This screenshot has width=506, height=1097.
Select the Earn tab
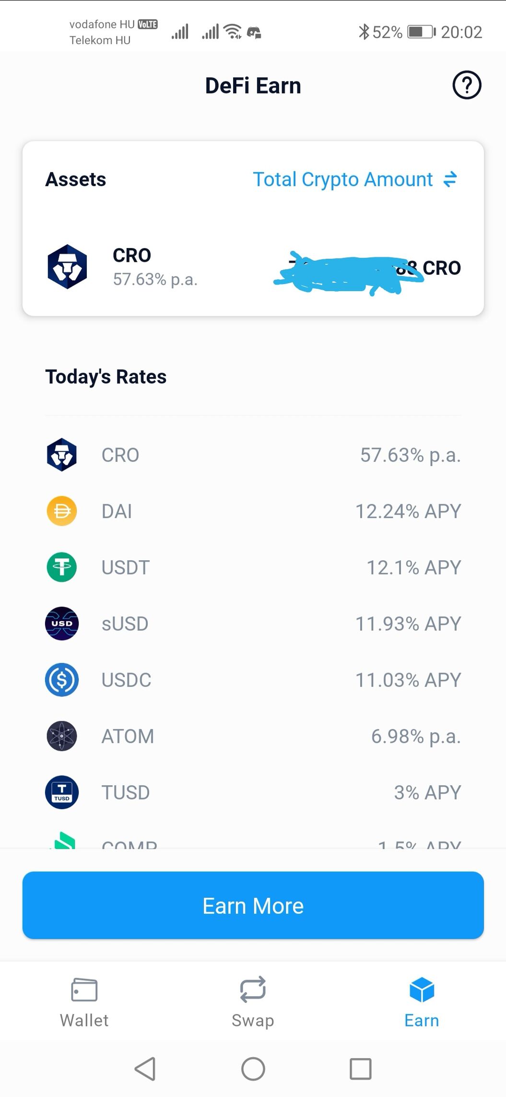[x=422, y=1003]
